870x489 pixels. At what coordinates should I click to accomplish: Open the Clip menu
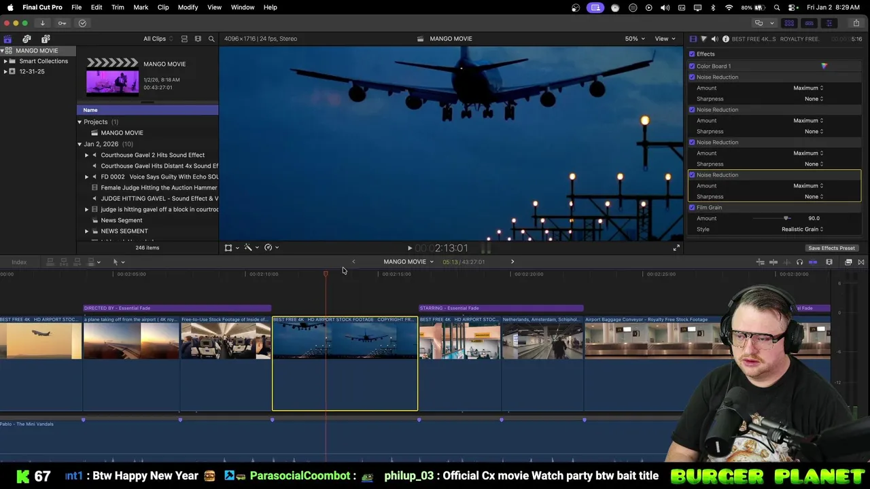(163, 7)
